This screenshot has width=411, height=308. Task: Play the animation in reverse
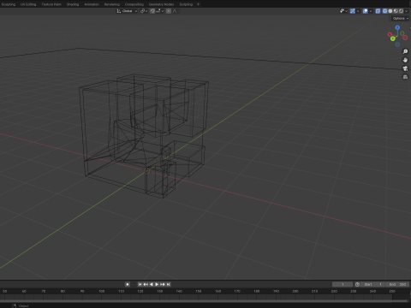pos(152,284)
